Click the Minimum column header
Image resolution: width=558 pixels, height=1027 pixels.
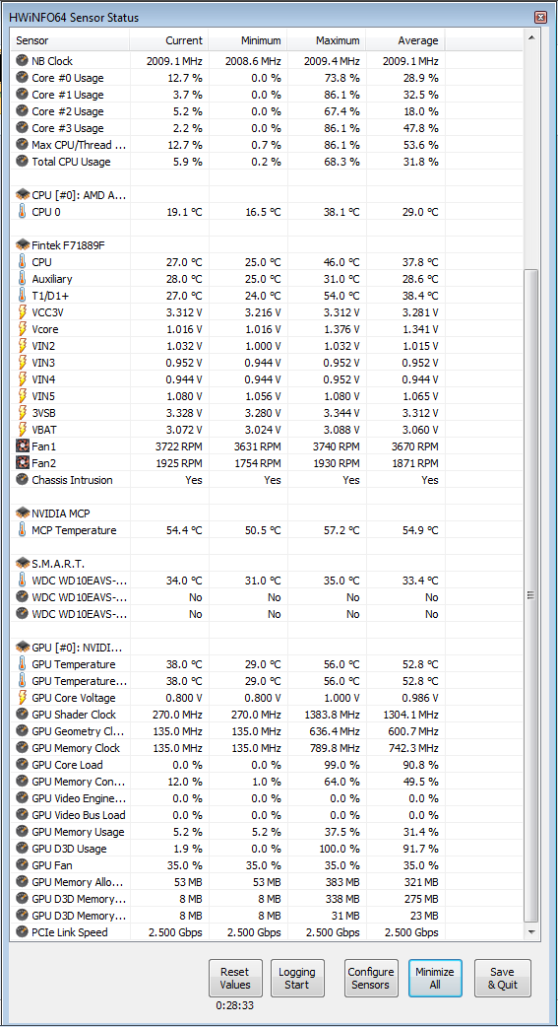click(x=247, y=40)
